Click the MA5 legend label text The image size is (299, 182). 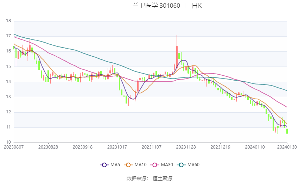[x=115, y=165]
